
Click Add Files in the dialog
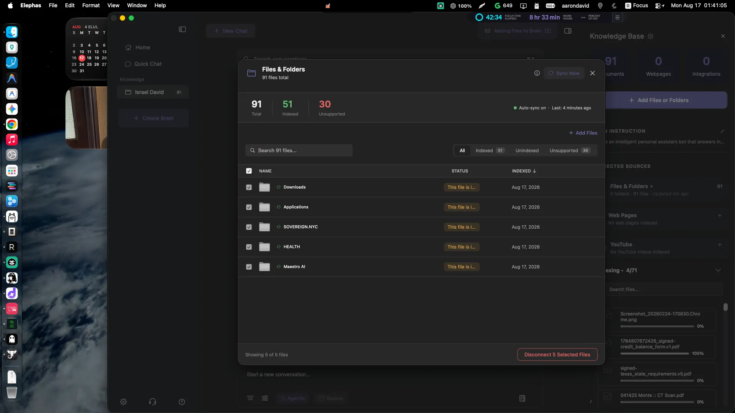coord(583,133)
